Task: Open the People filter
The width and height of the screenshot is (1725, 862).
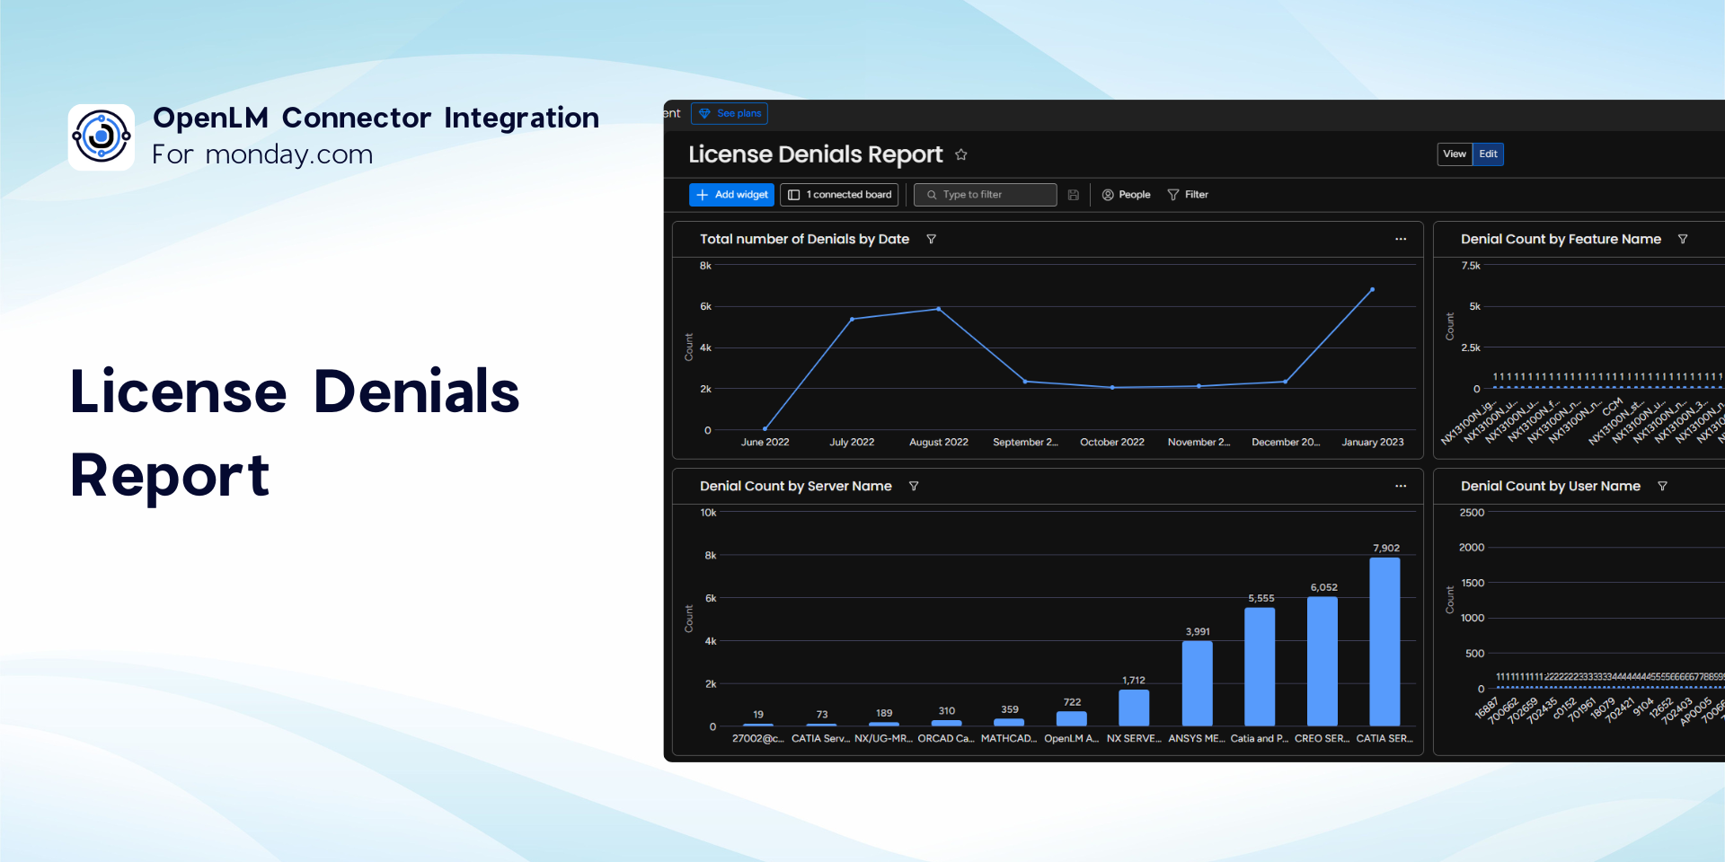Action: pos(1126,195)
